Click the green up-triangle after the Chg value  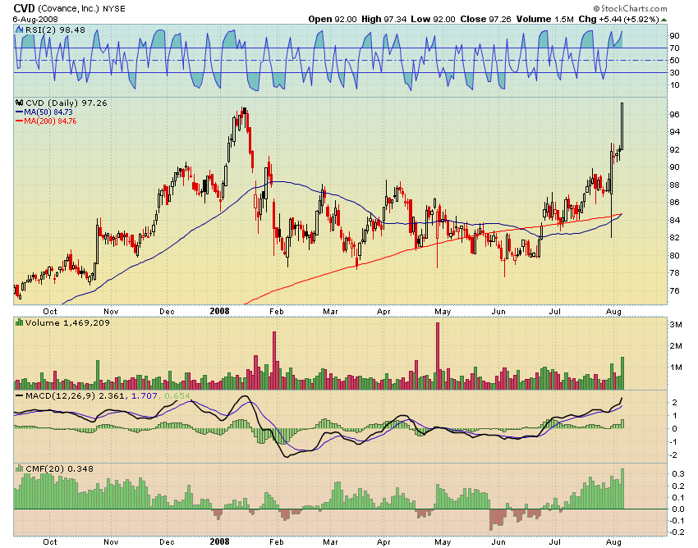point(664,20)
